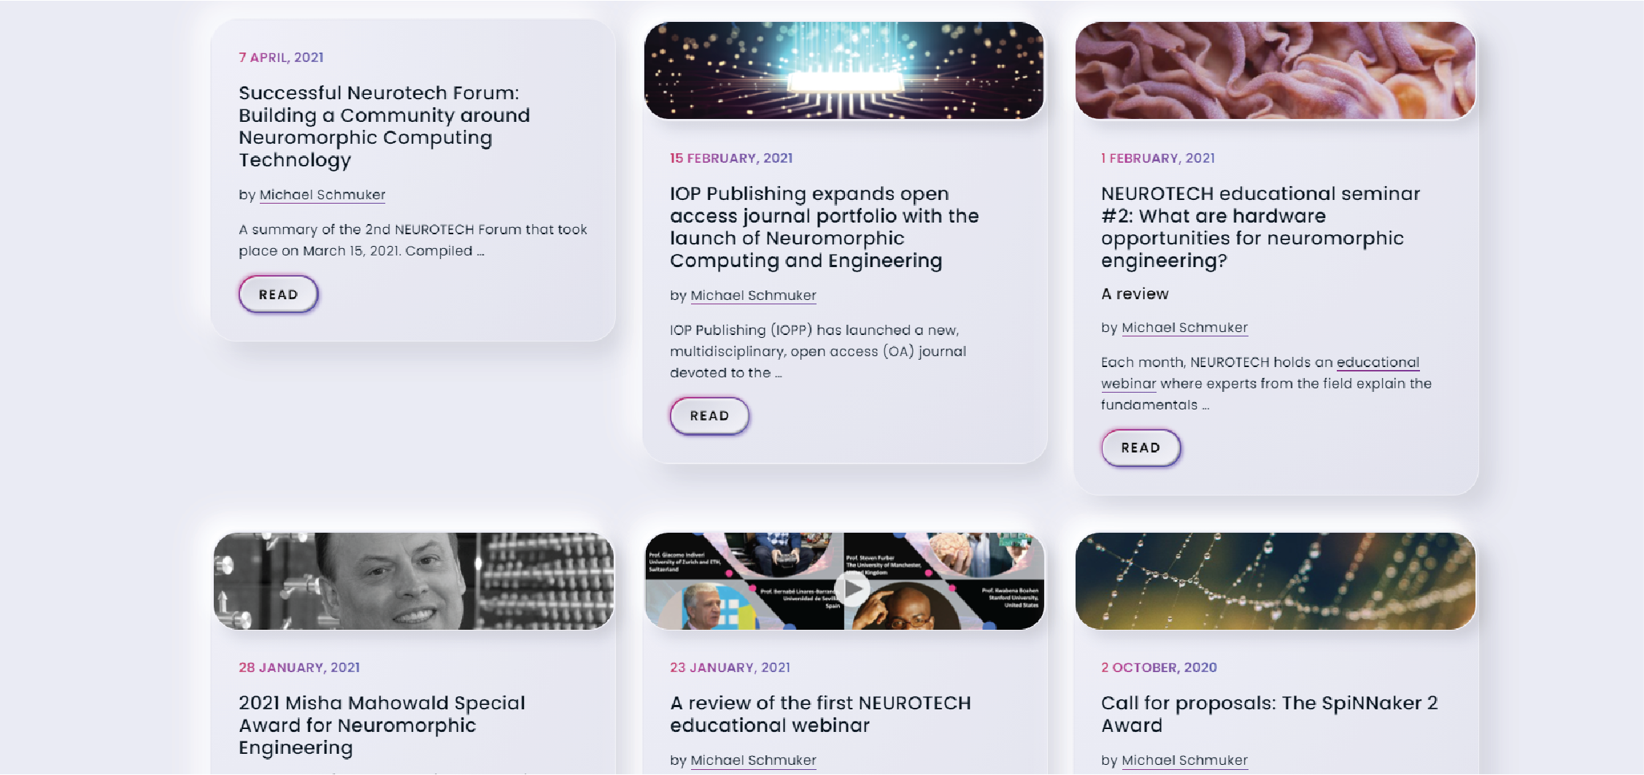Click Call for proposals SpiNNaker 2 Award
This screenshot has width=1644, height=775.
click(x=1269, y=714)
